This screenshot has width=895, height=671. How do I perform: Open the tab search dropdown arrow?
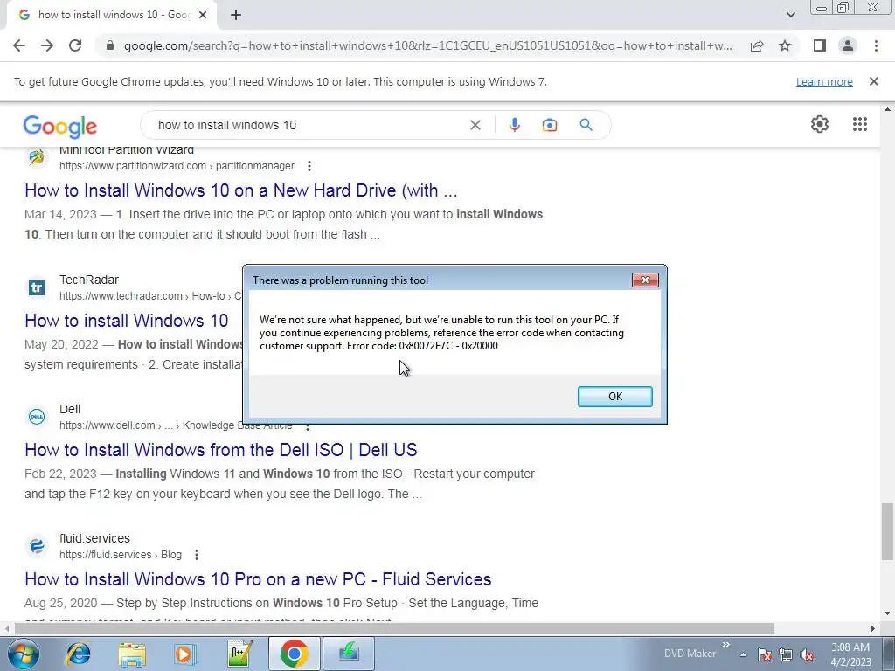[790, 15]
